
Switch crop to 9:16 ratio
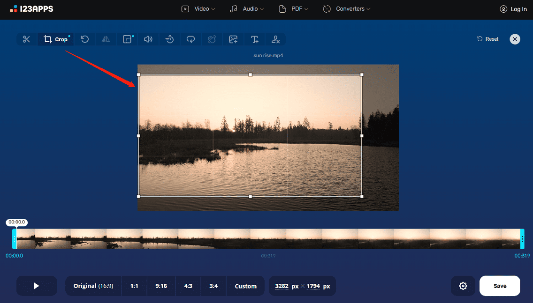pyautogui.click(x=161, y=286)
